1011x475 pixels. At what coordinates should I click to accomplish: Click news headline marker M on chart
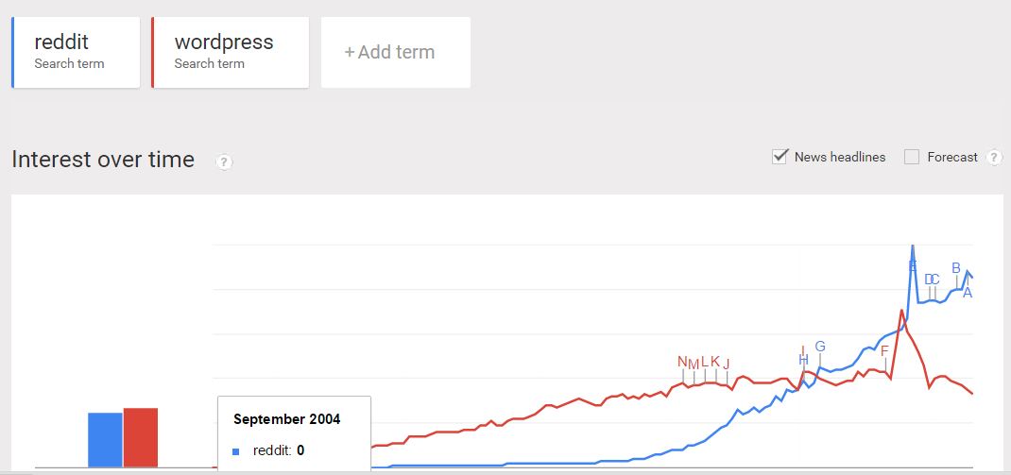click(694, 365)
